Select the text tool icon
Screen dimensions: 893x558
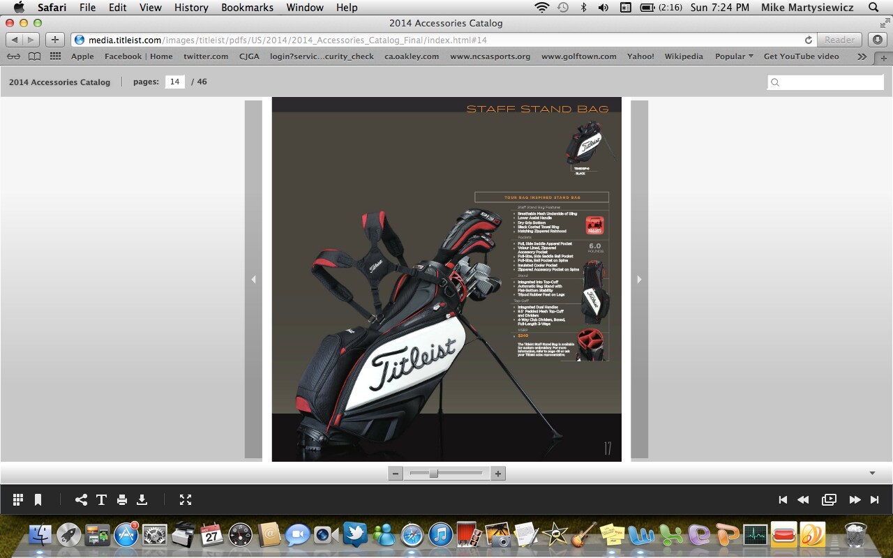[101, 499]
